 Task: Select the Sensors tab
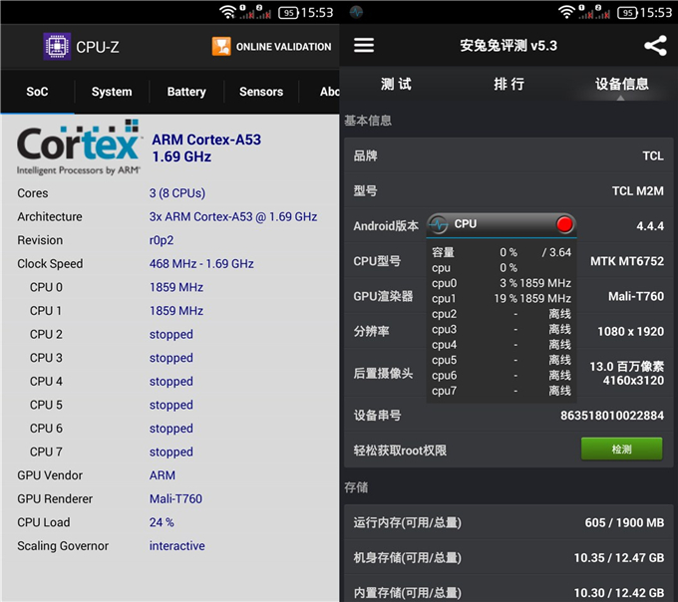coord(261,92)
